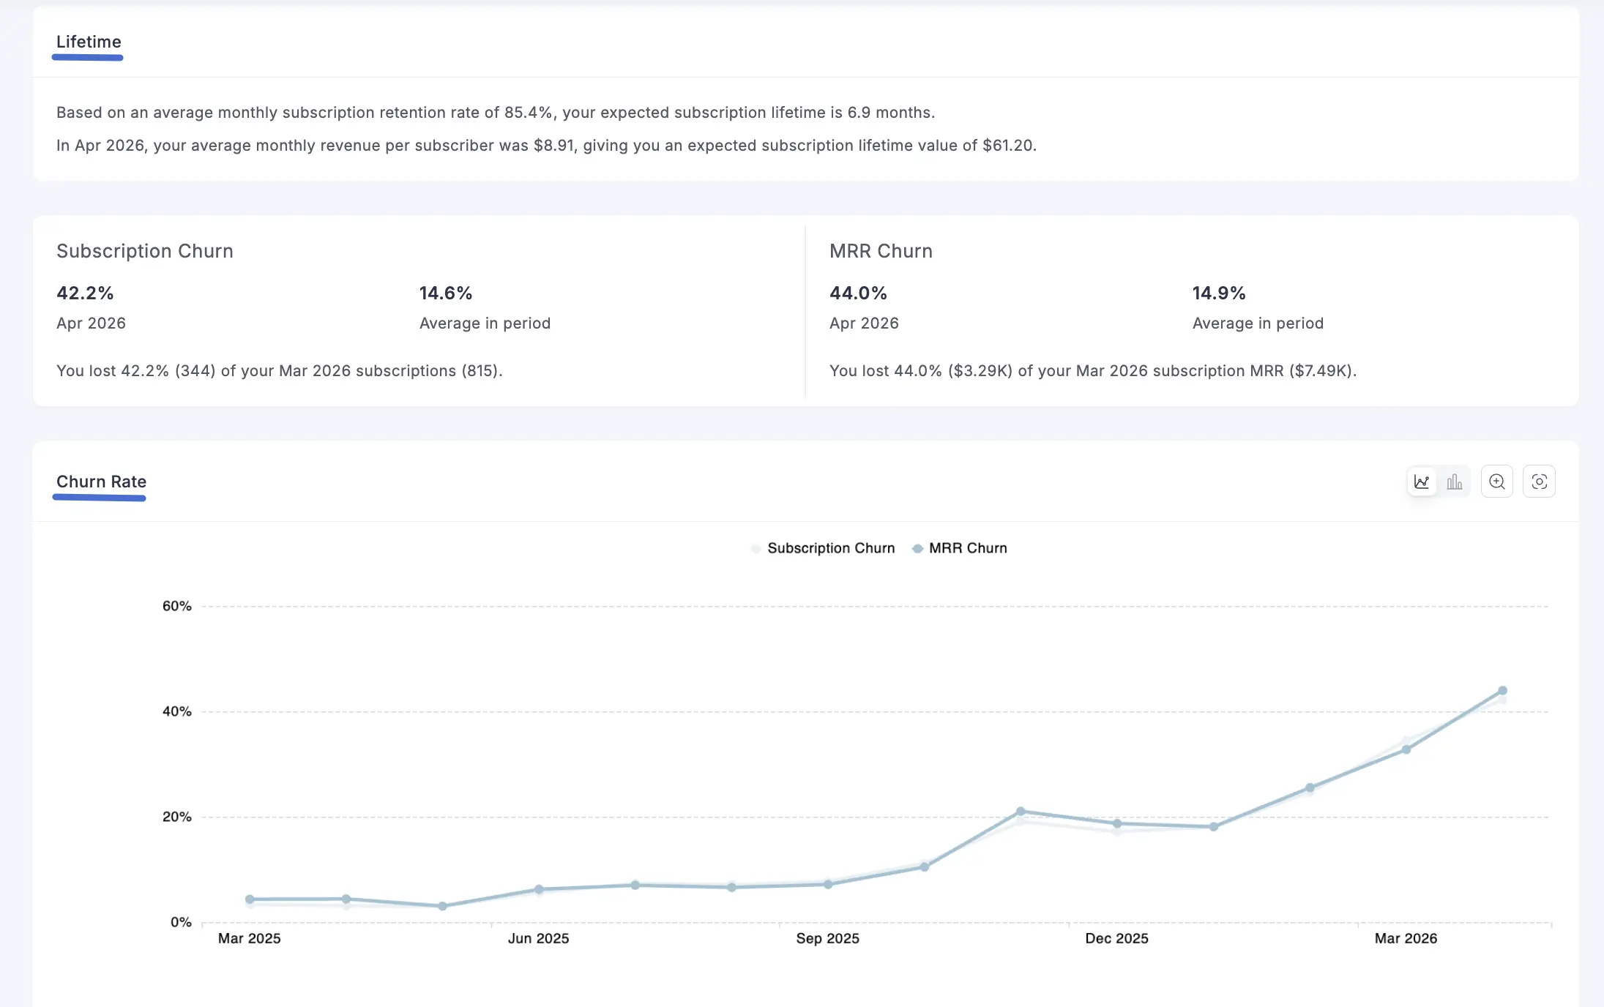Click the screenshot capture chart icon
The width and height of the screenshot is (1604, 1007).
(x=1539, y=482)
